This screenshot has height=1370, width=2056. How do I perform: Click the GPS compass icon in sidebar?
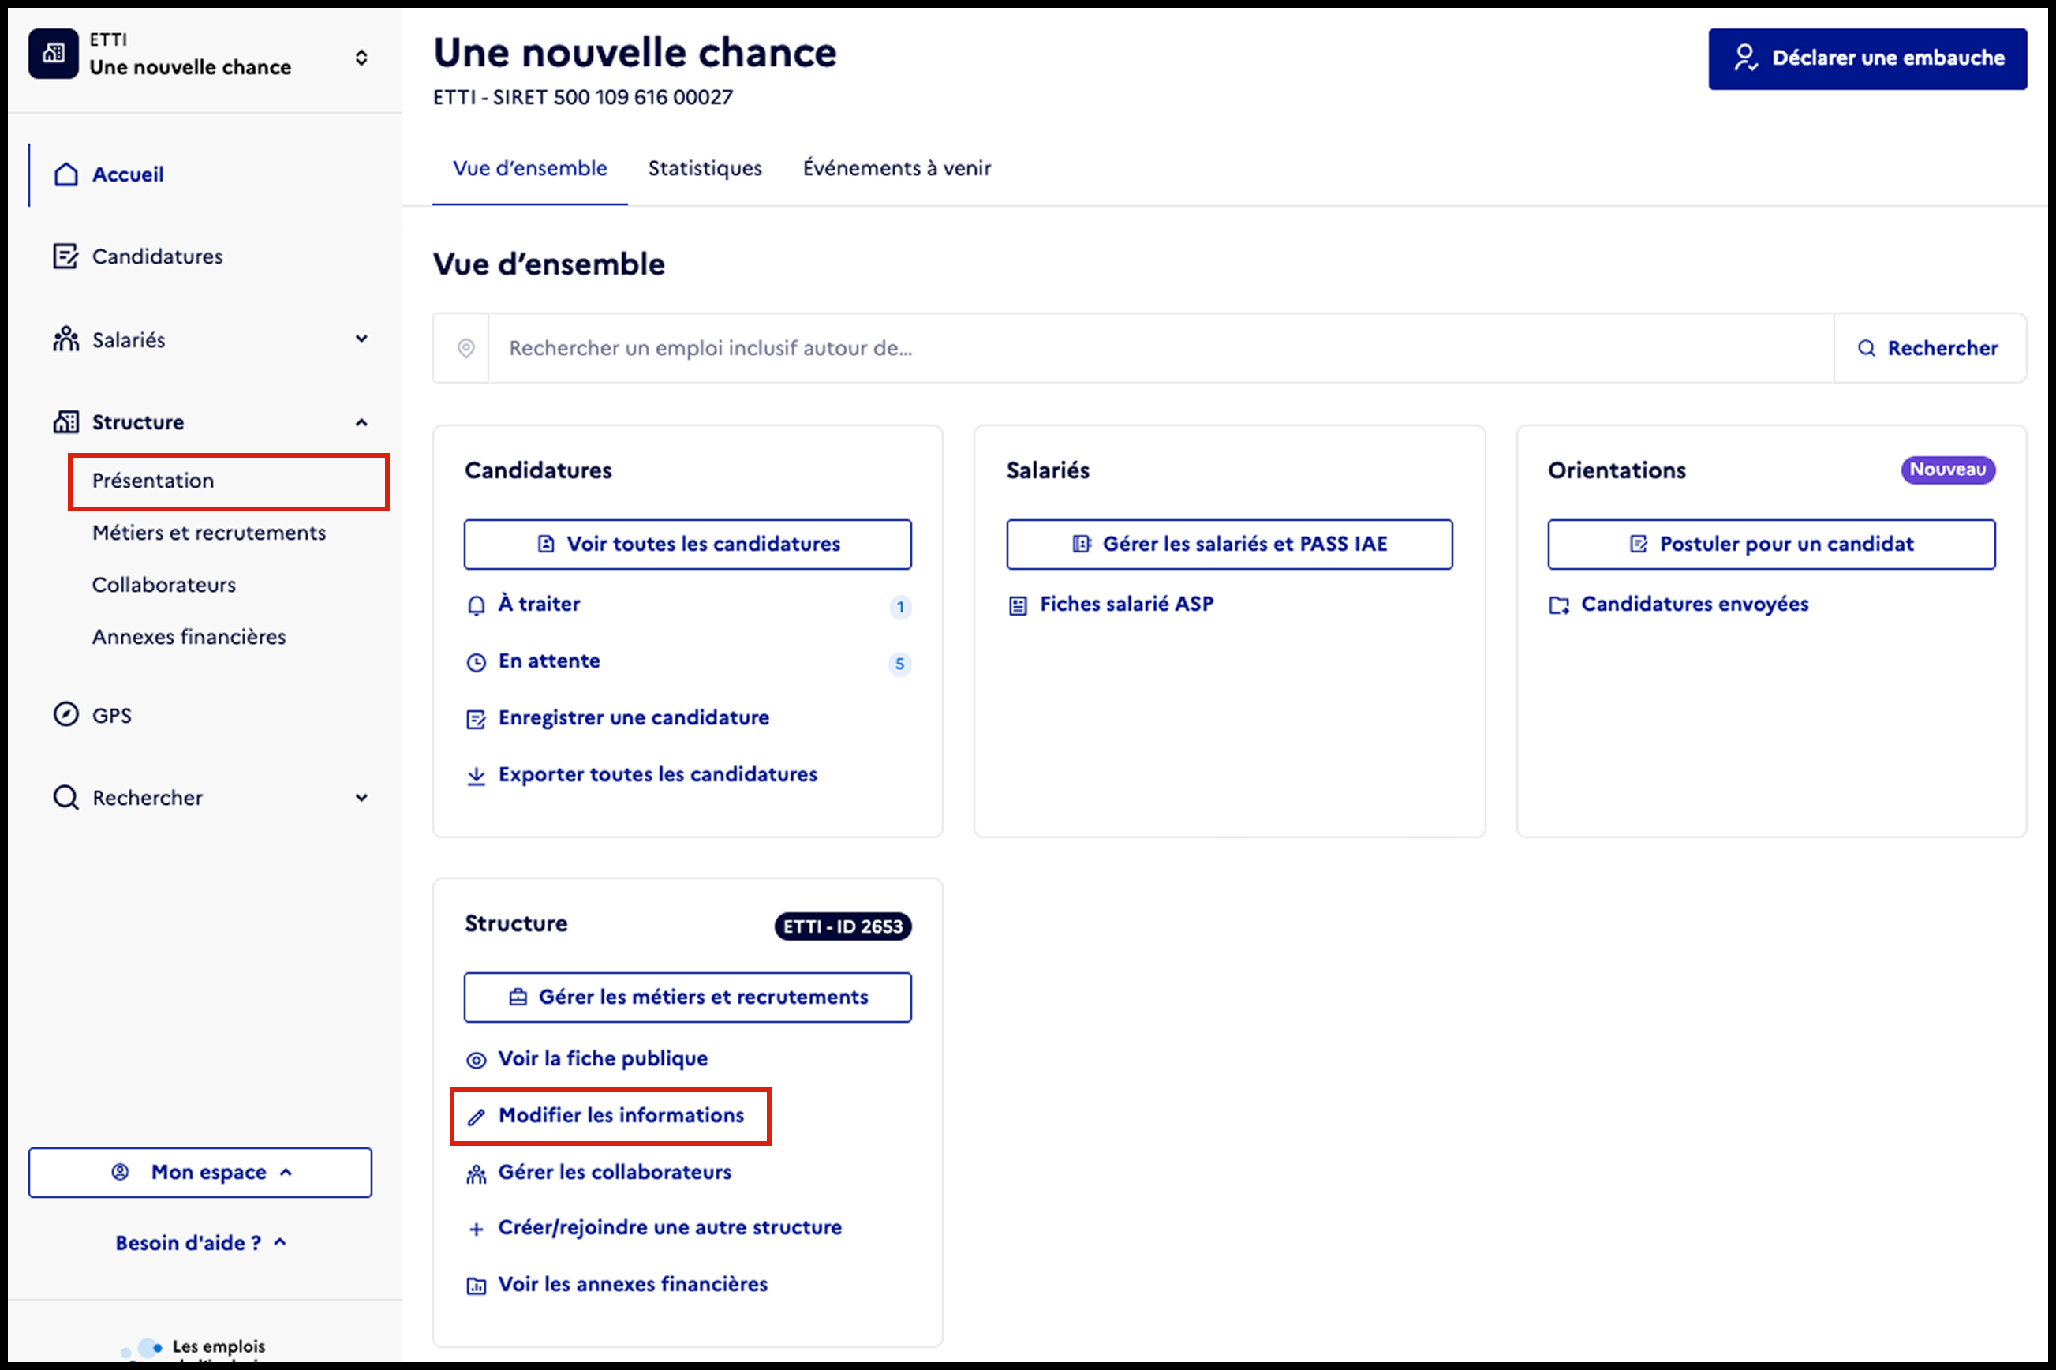(x=66, y=714)
